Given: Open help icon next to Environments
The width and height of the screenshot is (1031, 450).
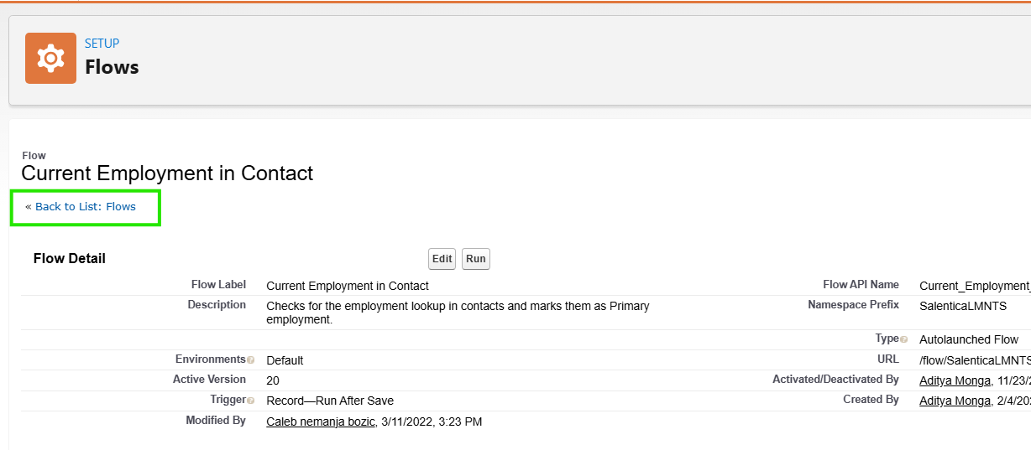Looking at the screenshot, I should (251, 360).
